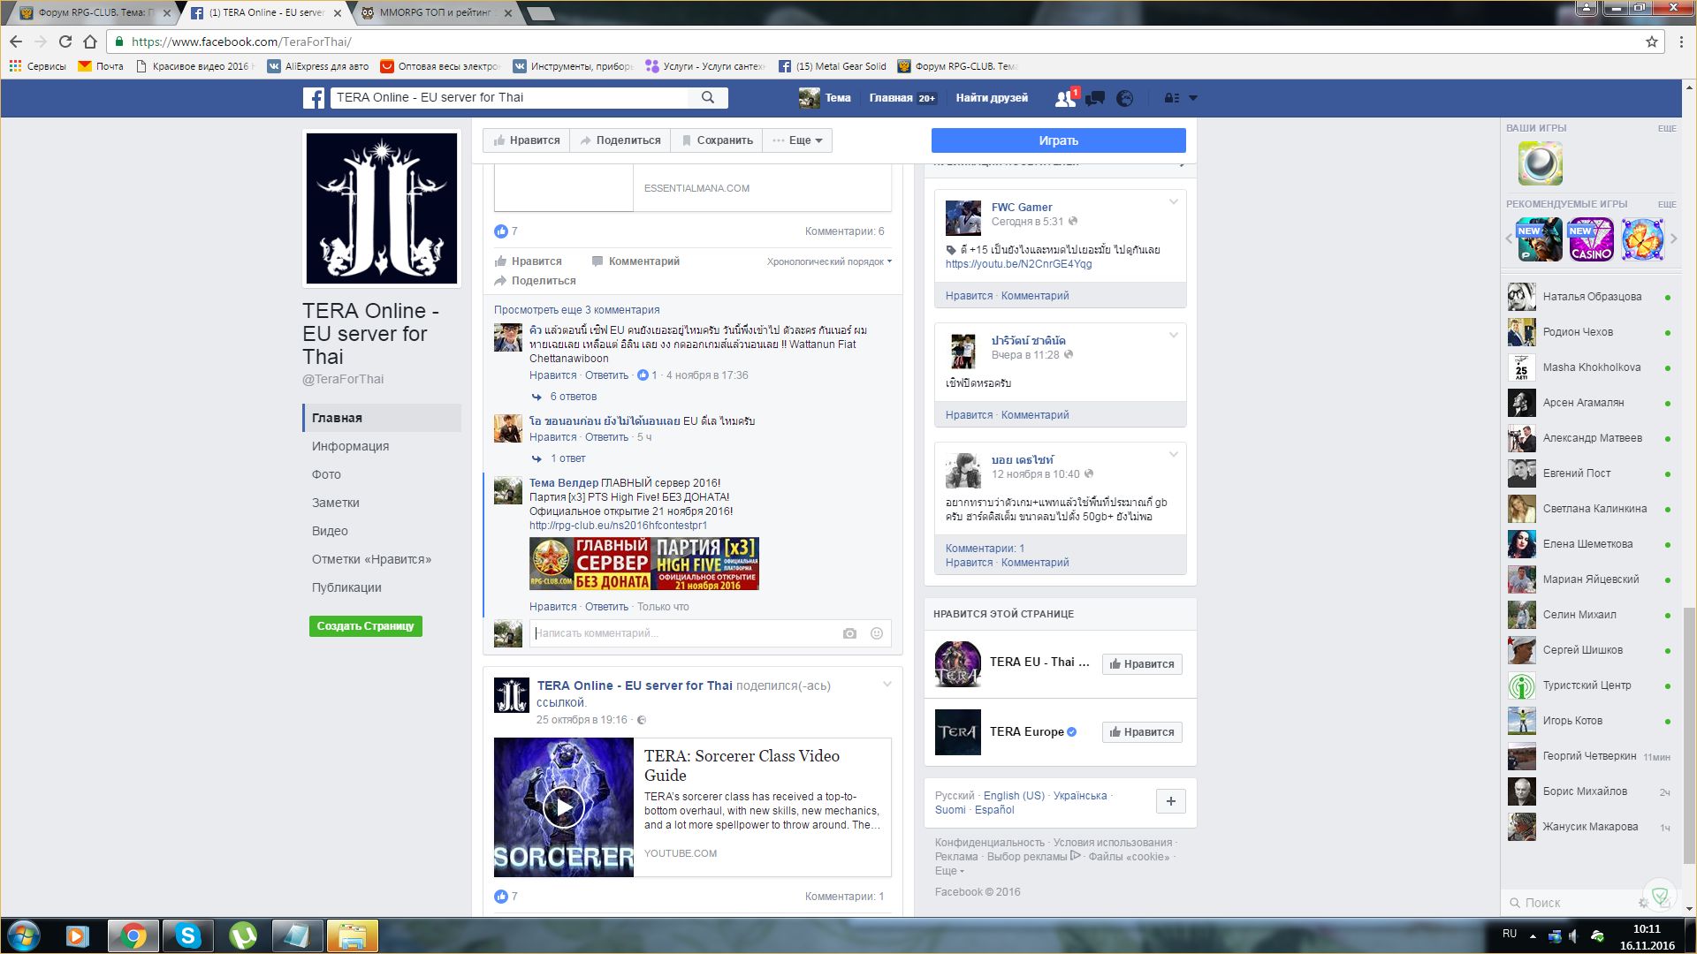Viewport: 1697px width, 954px height.
Task: Open the notifications globe icon
Action: 1124,98
